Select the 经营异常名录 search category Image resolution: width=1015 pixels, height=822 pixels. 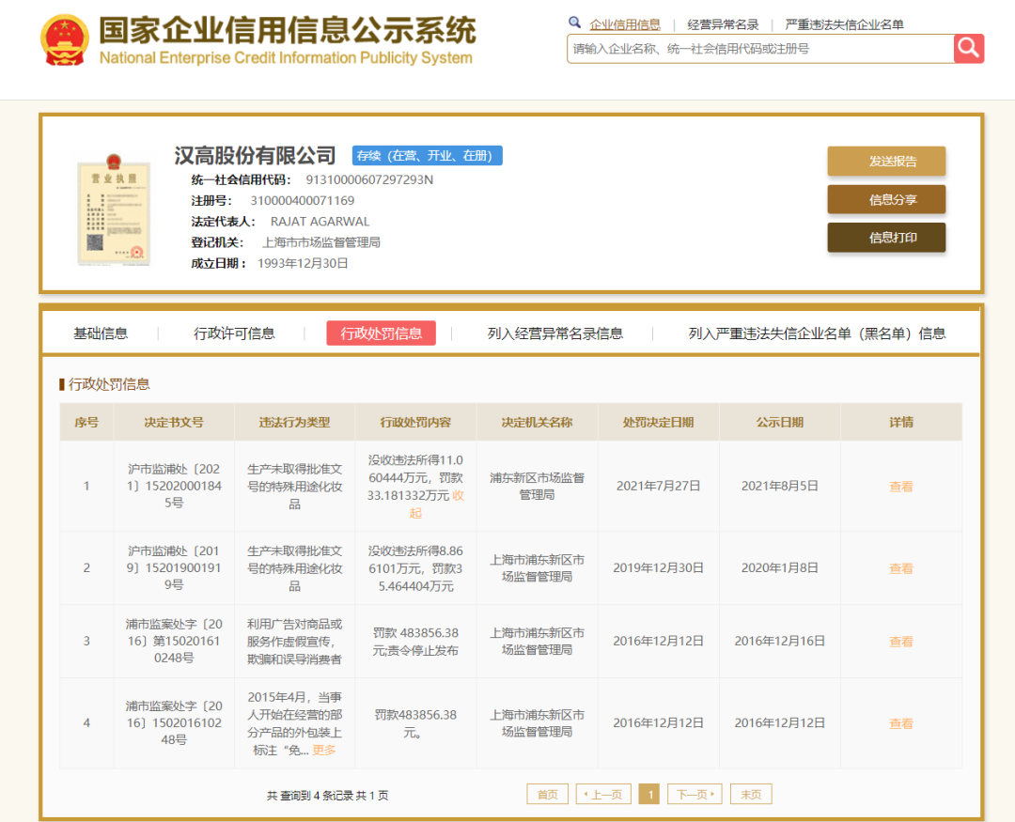point(723,24)
